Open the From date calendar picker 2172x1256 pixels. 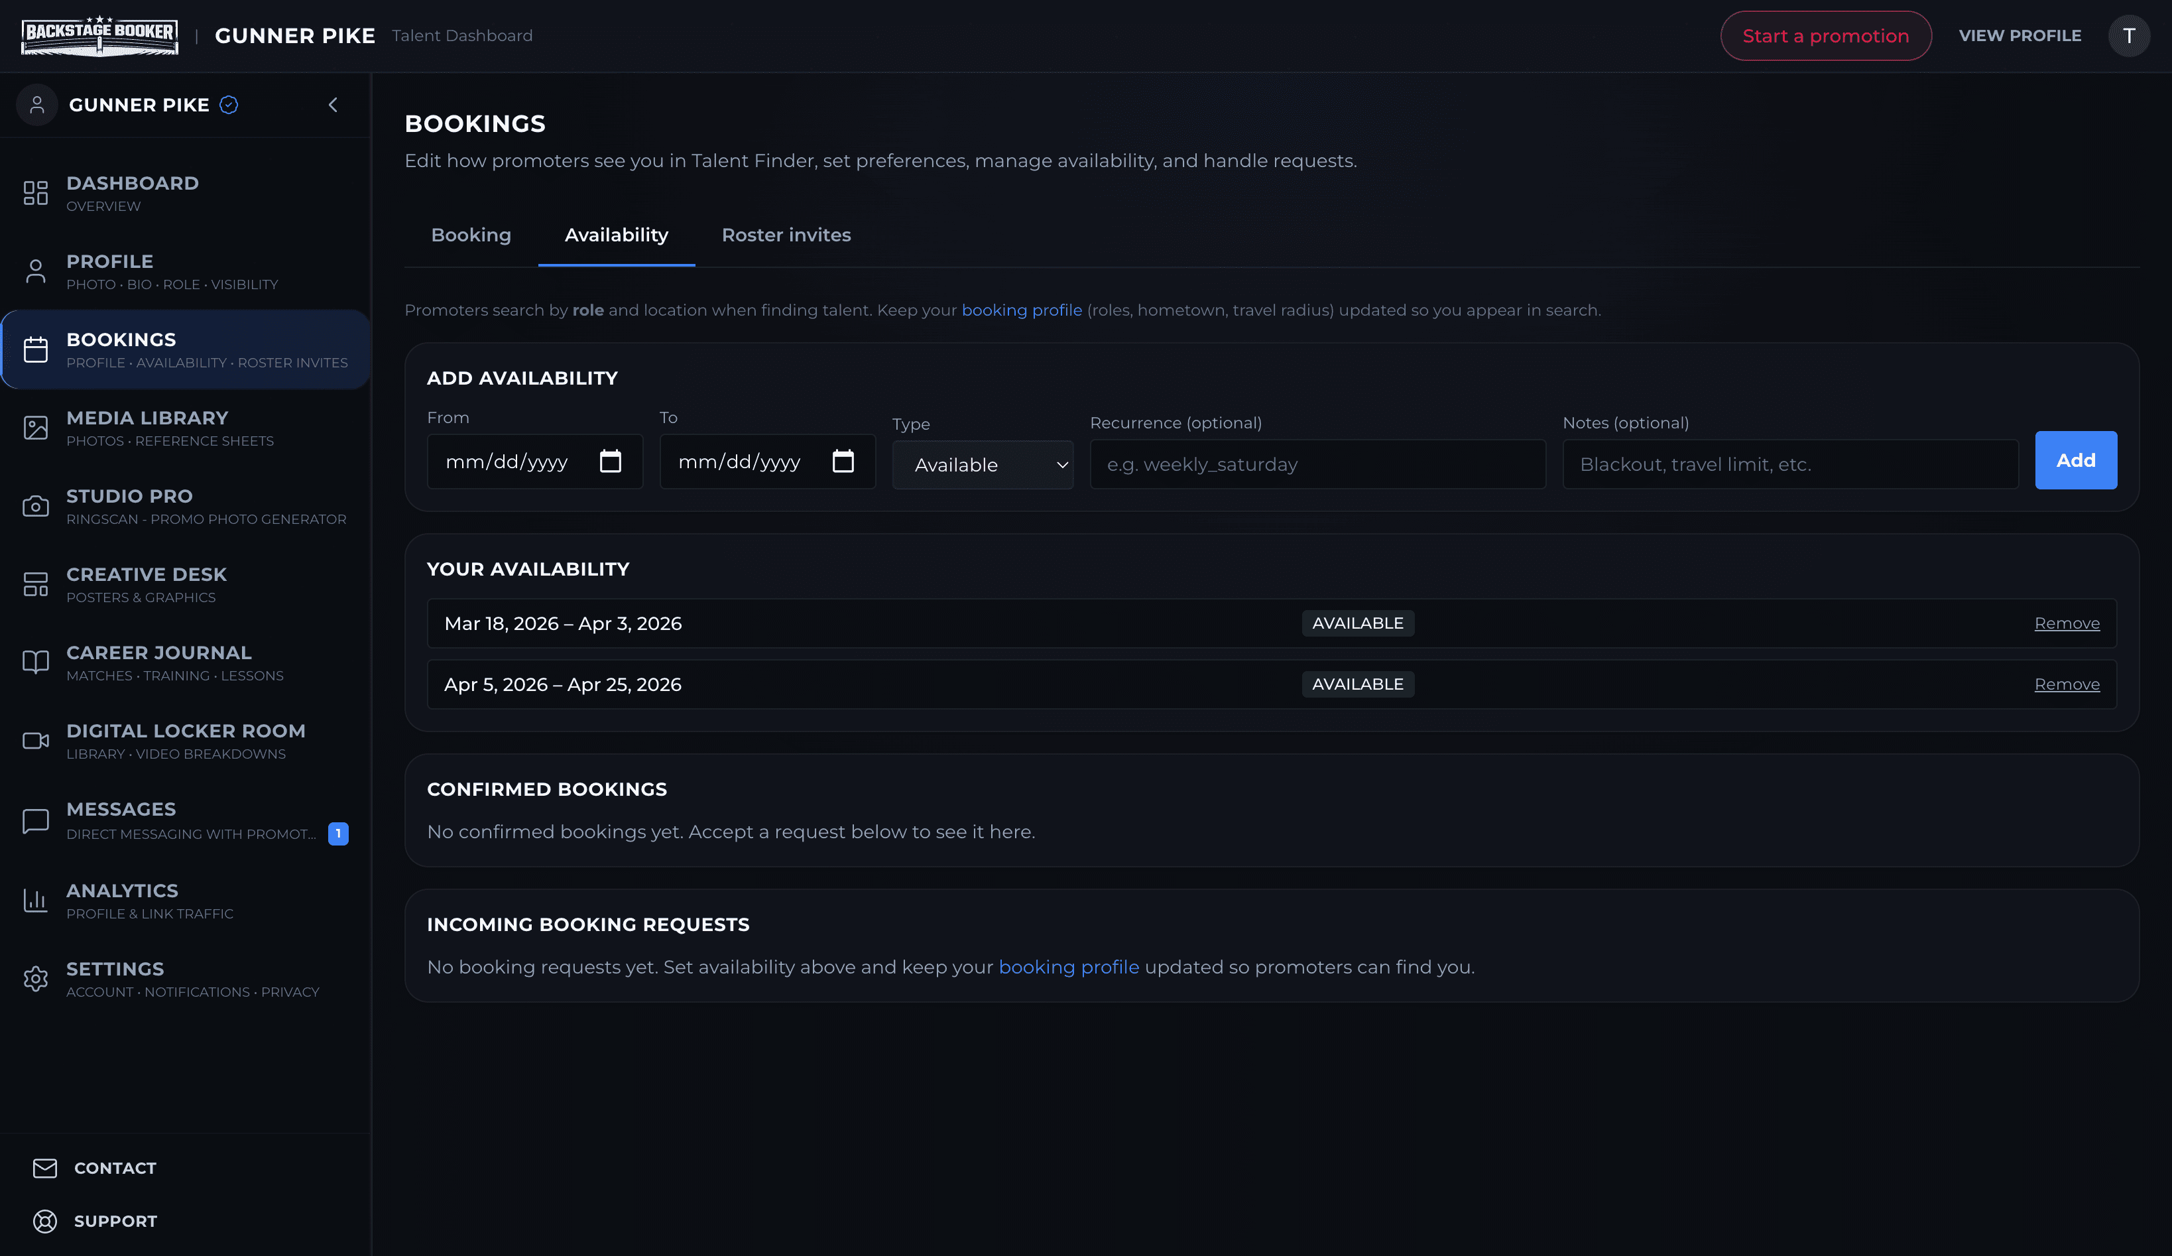[x=610, y=461]
